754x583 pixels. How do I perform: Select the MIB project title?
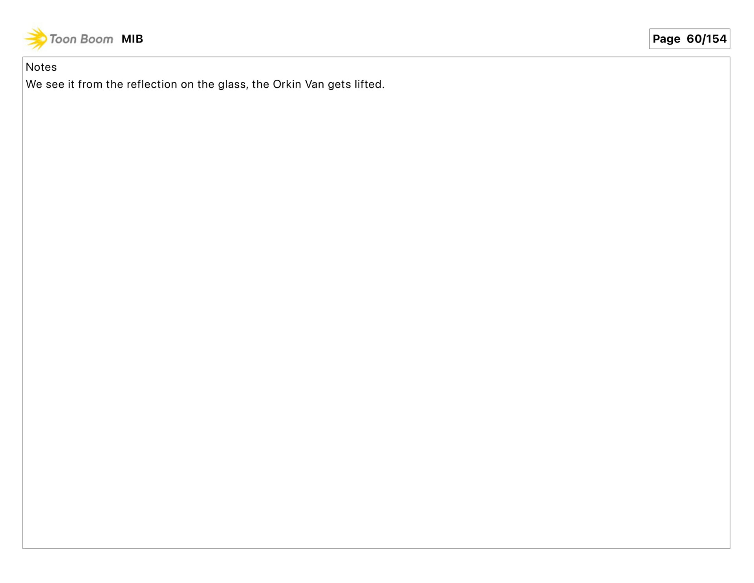click(132, 39)
